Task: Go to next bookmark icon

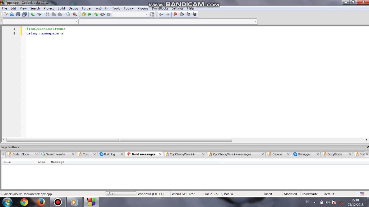Action: pos(188,14)
